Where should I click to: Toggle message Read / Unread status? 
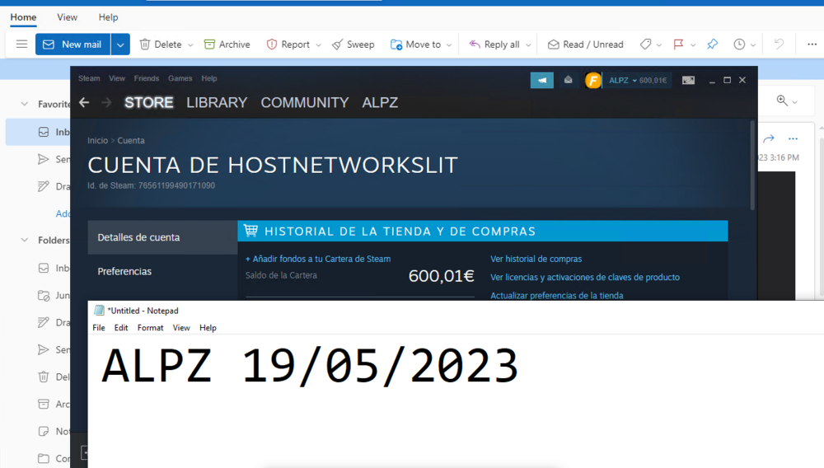[585, 44]
